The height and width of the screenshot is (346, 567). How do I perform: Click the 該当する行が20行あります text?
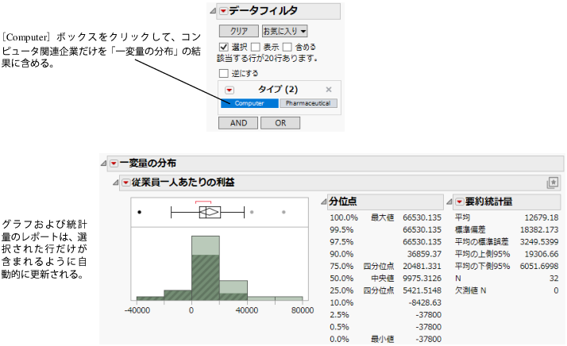point(267,59)
